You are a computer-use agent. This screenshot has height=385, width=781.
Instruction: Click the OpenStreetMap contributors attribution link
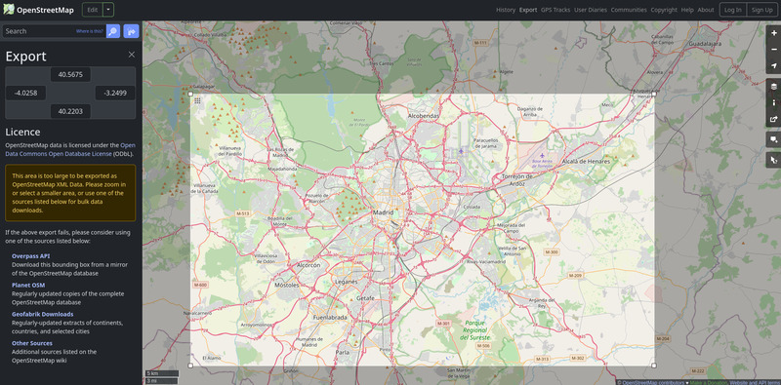653,382
